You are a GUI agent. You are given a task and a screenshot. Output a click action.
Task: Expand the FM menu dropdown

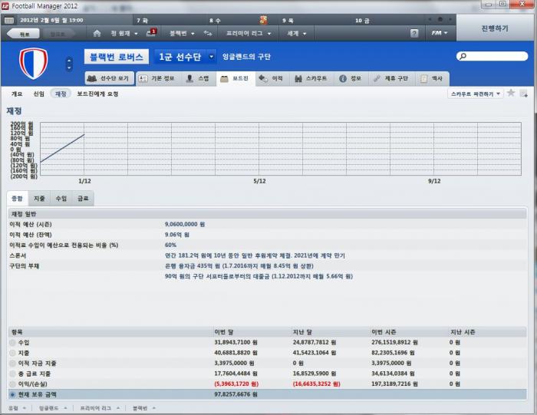tap(440, 34)
